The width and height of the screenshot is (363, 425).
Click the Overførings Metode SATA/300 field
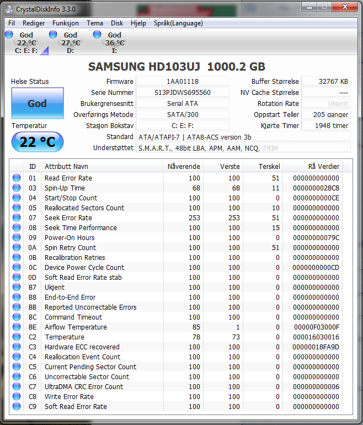coord(182,115)
